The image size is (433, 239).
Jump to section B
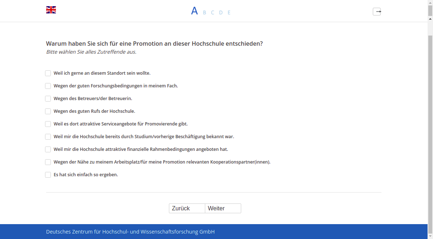point(205,12)
